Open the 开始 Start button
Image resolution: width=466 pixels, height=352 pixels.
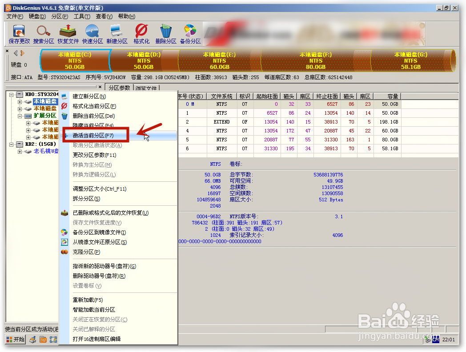pos(16,339)
